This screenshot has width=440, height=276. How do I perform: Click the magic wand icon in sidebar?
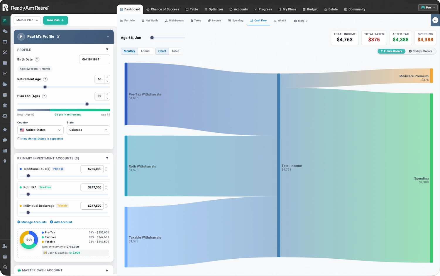(5, 52)
